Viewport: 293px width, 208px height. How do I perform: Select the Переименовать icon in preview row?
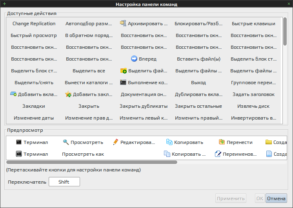tap(218, 154)
